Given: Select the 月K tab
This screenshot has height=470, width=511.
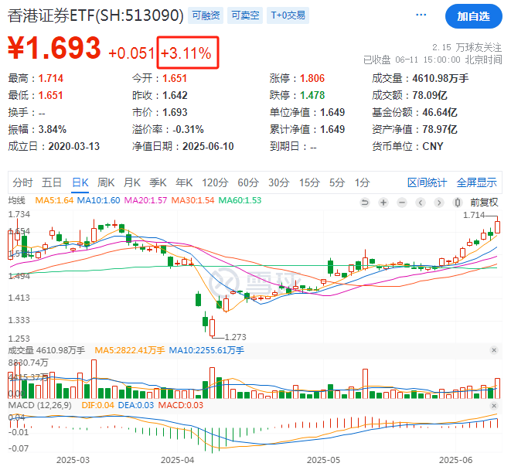Looking at the screenshot, I should point(132,182).
